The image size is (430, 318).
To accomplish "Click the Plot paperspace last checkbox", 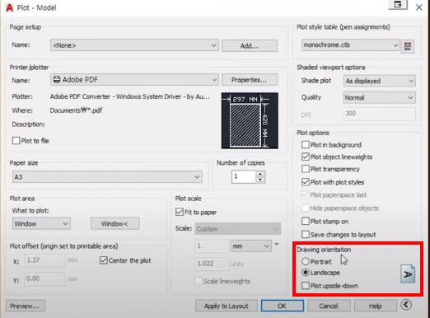I will point(306,195).
